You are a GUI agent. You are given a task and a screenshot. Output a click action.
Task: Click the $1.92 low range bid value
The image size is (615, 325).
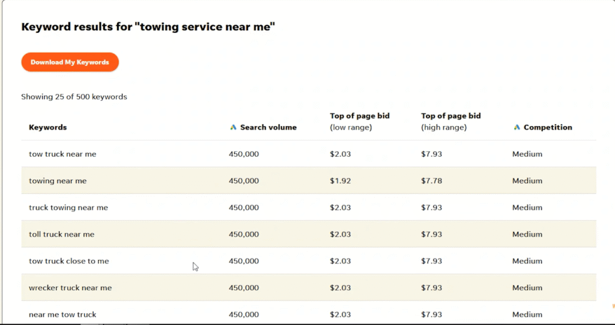[x=341, y=181]
